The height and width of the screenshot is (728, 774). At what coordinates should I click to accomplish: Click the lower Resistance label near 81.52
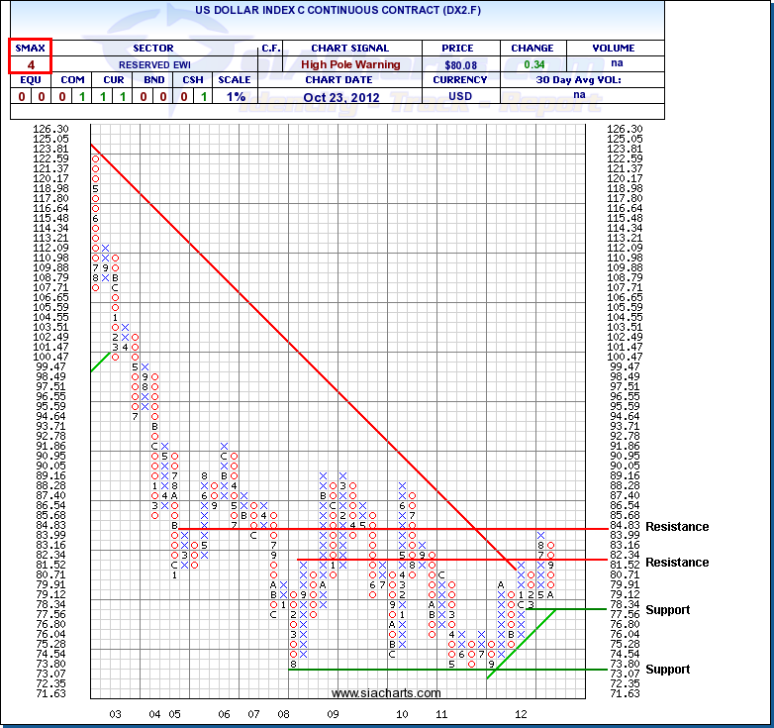point(677,563)
